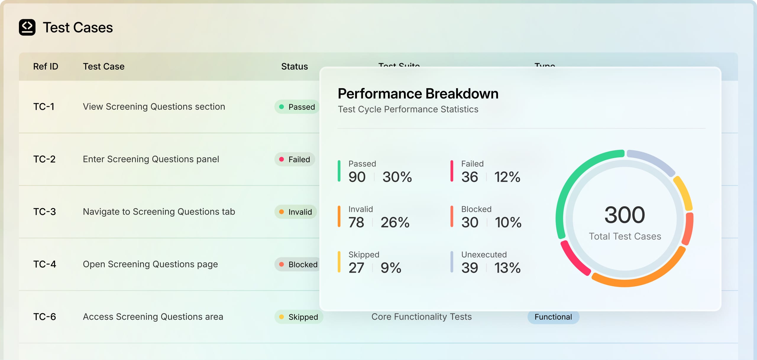Image resolution: width=757 pixels, height=360 pixels.
Task: Open 'View Screening Questions section' test case
Action: 154,107
